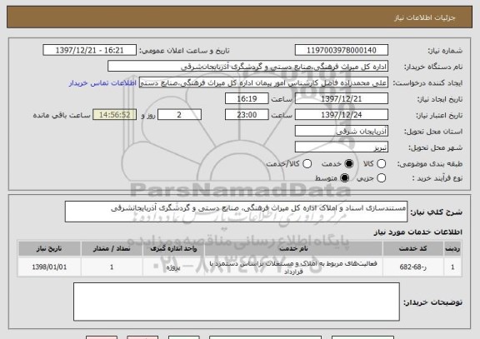Click the public announcement date field 16:21
480x339 pixels.
coord(90,50)
